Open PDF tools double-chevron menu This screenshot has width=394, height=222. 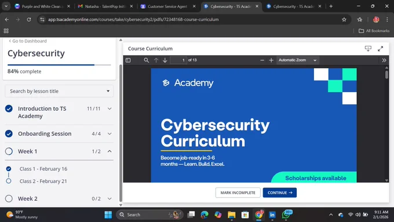384,60
